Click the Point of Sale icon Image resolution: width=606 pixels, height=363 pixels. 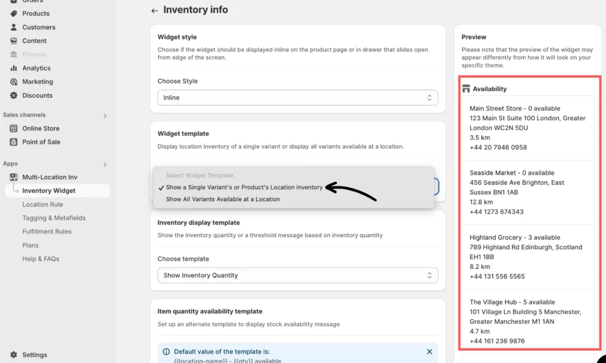click(14, 142)
